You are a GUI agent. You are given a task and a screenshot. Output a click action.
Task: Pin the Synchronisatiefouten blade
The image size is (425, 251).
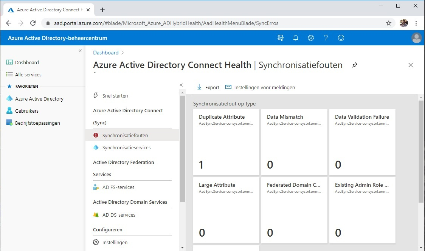[354, 65]
